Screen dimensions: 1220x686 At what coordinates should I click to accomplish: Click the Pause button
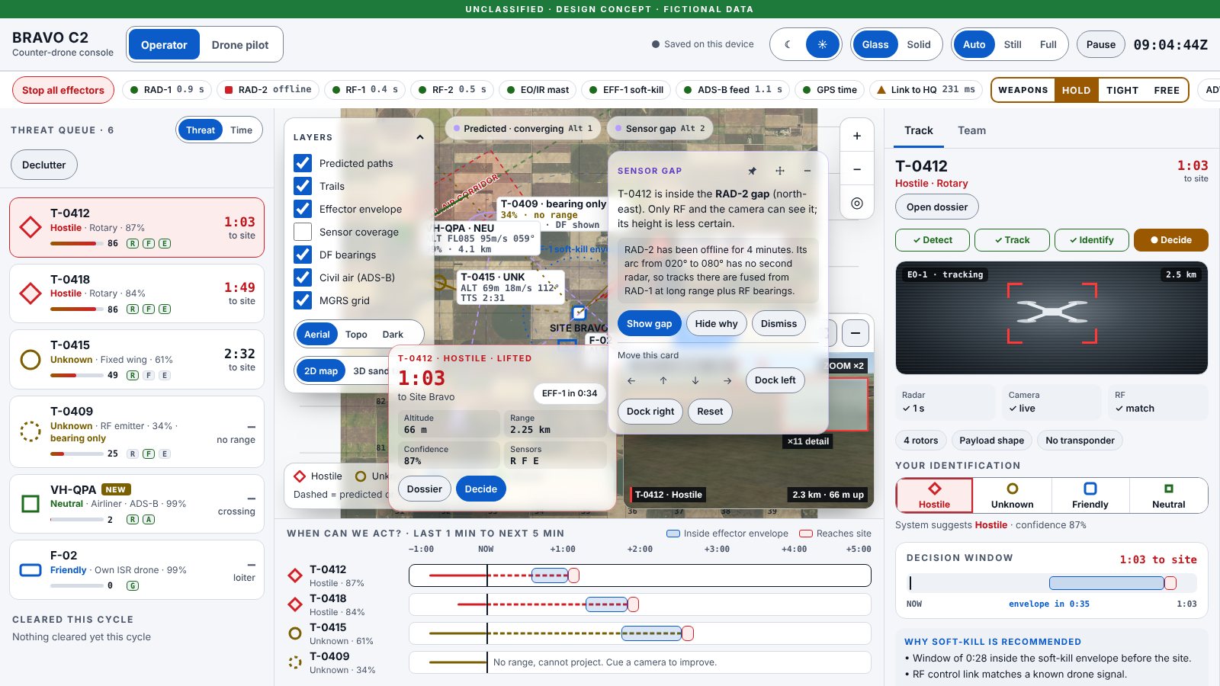[x=1100, y=44]
